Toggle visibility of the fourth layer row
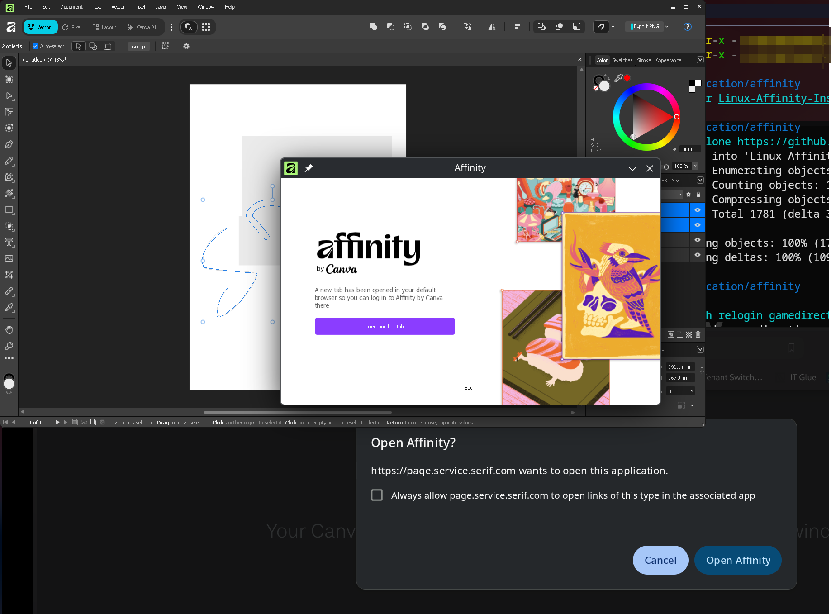The image size is (831, 614). coord(698,255)
